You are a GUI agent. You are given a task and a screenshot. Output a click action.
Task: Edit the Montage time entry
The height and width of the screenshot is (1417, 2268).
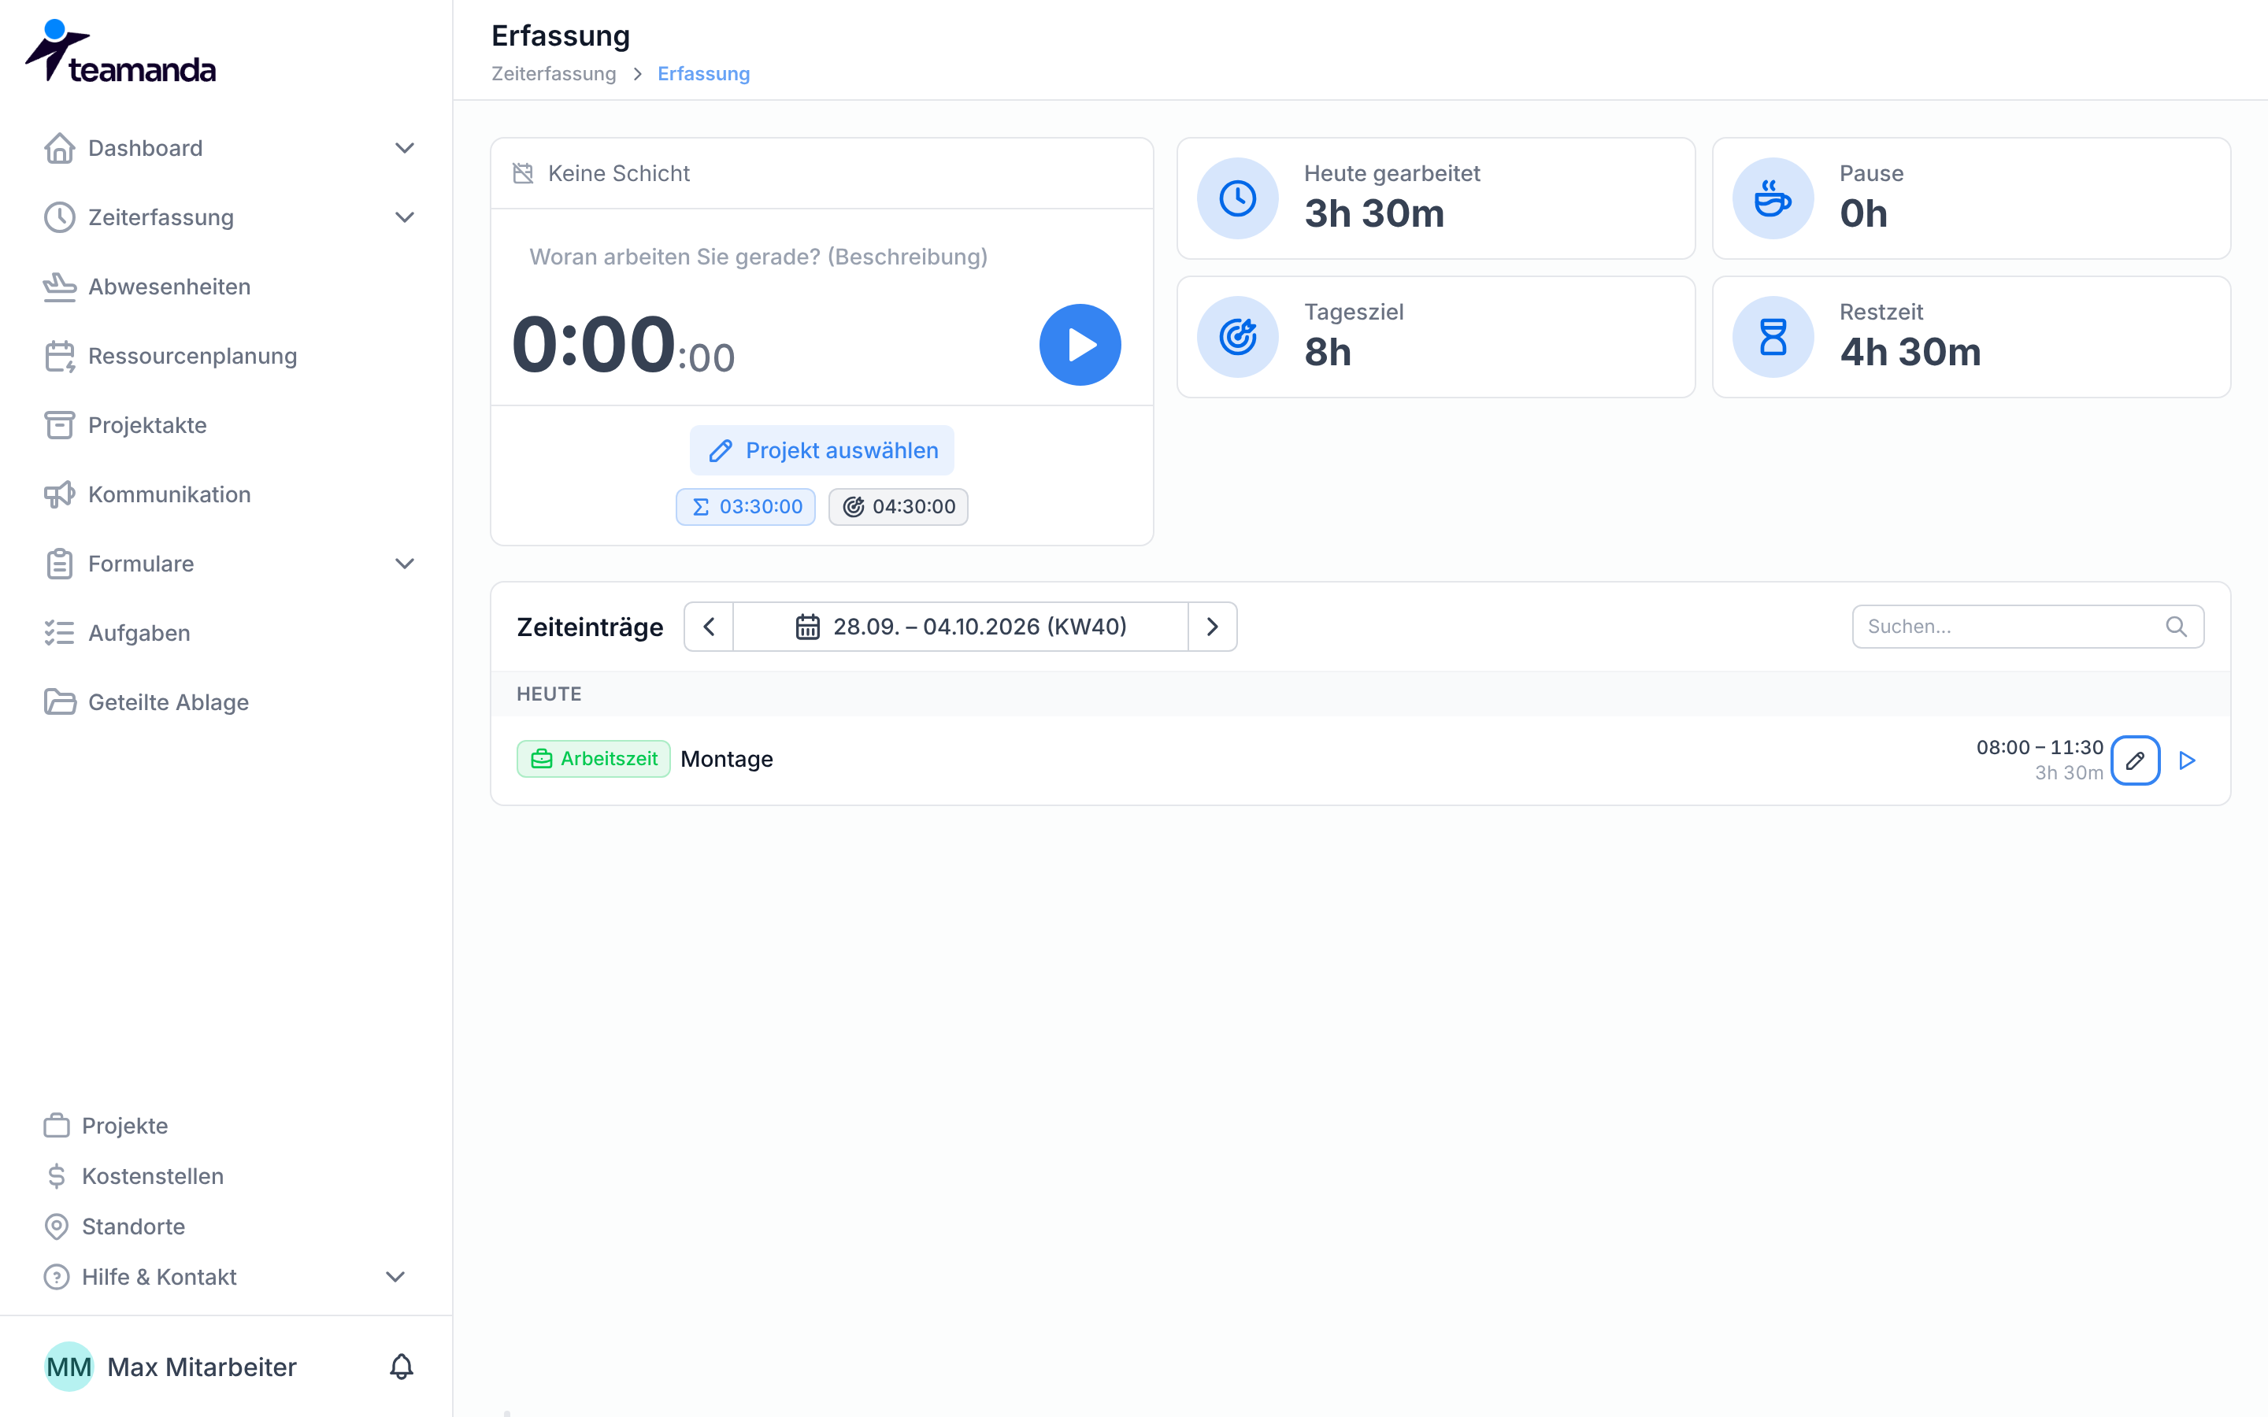(2135, 760)
